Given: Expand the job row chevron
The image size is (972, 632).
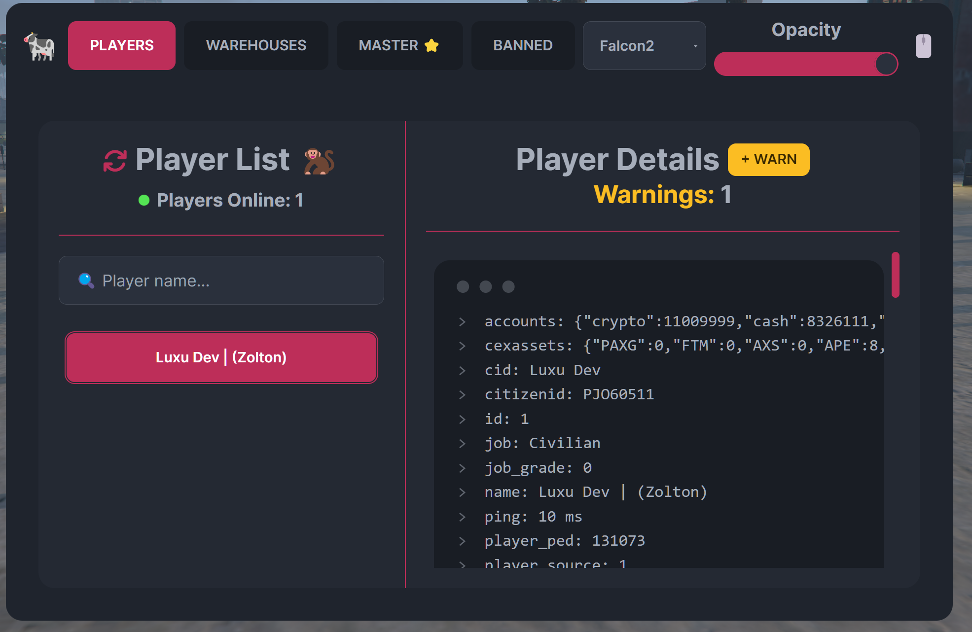Looking at the screenshot, I should point(462,444).
